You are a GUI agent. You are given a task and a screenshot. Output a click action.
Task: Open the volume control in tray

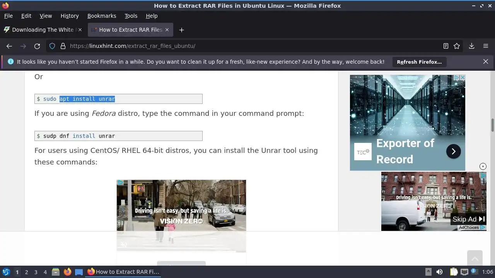click(x=439, y=272)
